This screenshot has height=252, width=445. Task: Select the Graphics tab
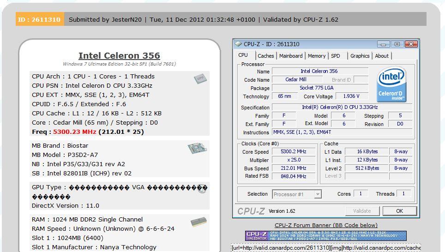pyautogui.click(x=360, y=56)
